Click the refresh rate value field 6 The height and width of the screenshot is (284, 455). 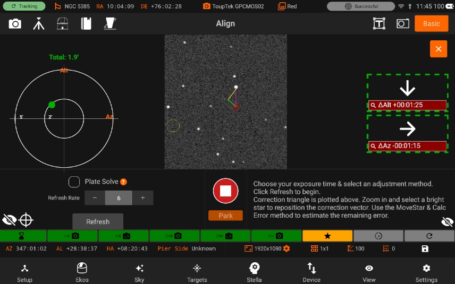click(119, 198)
